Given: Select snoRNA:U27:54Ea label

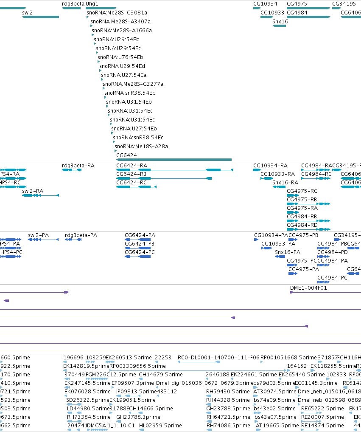Looking at the screenshot, I should pos(124,75).
